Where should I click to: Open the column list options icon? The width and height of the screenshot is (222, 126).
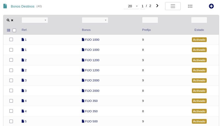coord(9,30)
